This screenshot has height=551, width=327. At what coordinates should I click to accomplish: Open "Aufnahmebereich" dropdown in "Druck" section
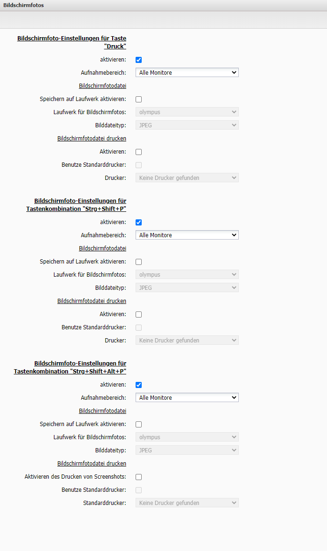(x=187, y=73)
